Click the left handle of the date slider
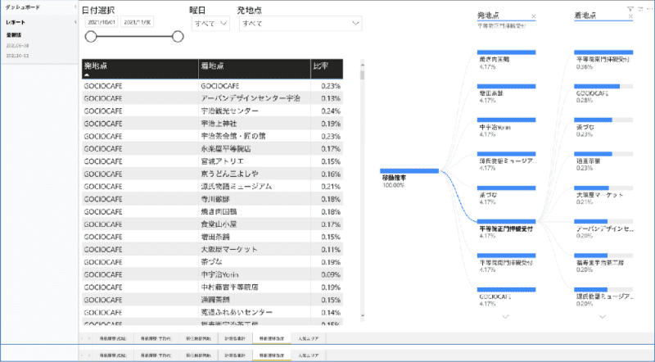655x362 pixels. coord(91,37)
